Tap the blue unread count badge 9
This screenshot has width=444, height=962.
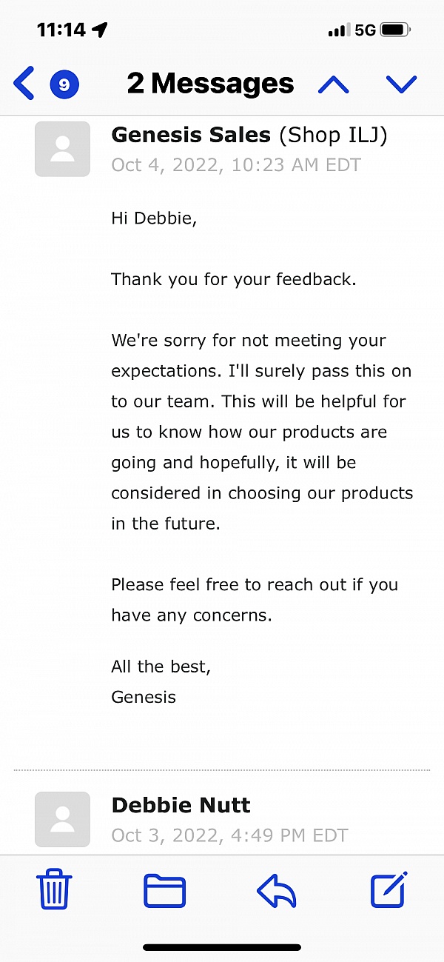(x=64, y=84)
